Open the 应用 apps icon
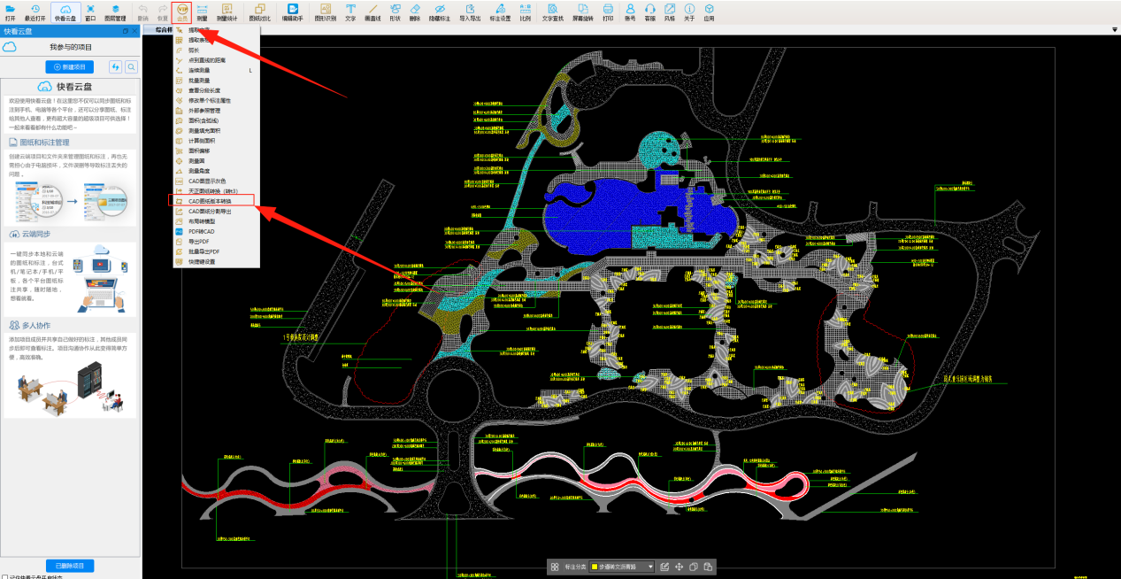 coord(709,12)
